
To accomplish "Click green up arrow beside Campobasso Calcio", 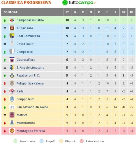I will pyautogui.click(x=5, y=21).
